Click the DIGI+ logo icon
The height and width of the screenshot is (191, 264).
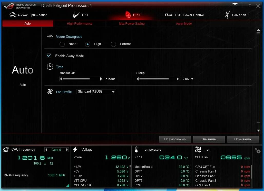click(169, 15)
